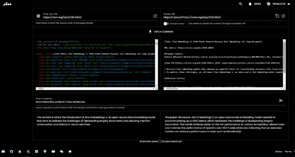Click the 'Markdown Content:' line

pos(173,54)
